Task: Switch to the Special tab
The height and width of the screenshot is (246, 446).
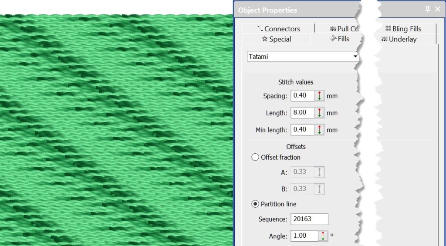Action: [276, 39]
